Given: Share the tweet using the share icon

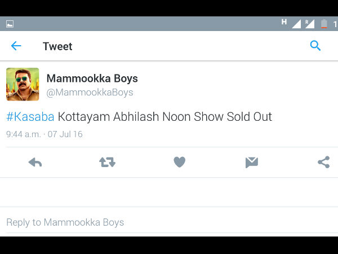Looking at the screenshot, I should coord(323,163).
